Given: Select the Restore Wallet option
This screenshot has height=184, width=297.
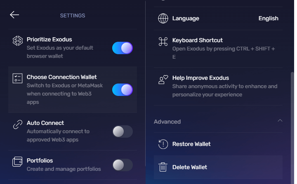Looking at the screenshot, I should pyautogui.click(x=191, y=144).
